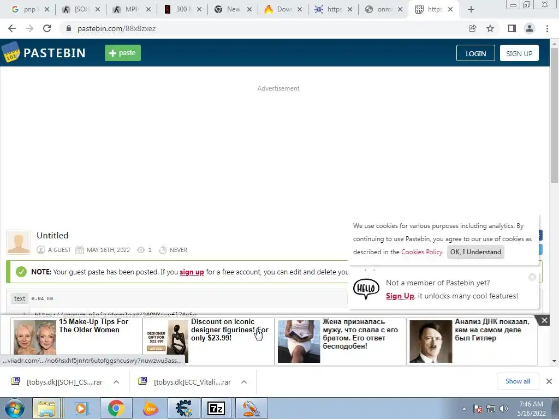Screen dimensions: 559x419
Task: Open the browser side panel icon
Action: (512, 28)
